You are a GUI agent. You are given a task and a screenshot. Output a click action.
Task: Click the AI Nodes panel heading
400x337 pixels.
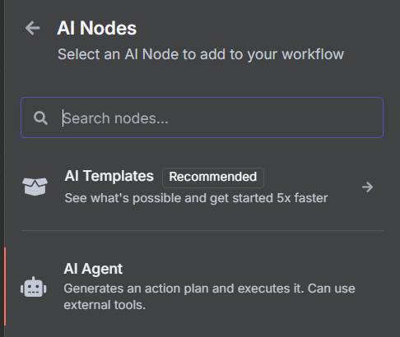(x=96, y=28)
